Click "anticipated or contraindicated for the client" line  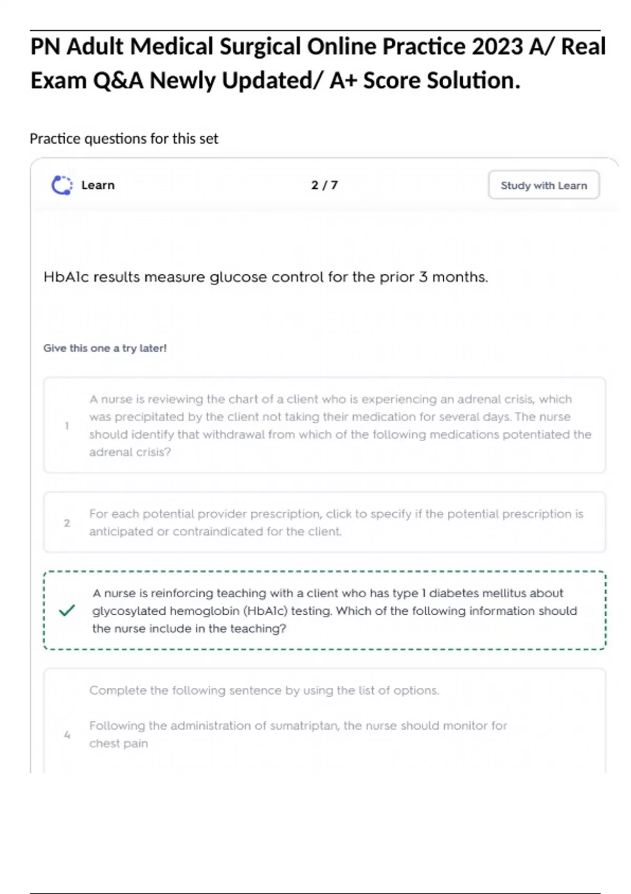tap(215, 532)
